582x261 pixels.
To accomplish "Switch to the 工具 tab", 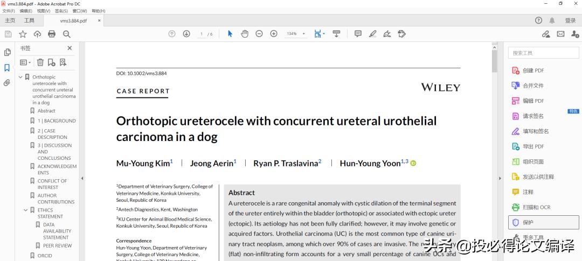I will [29, 20].
